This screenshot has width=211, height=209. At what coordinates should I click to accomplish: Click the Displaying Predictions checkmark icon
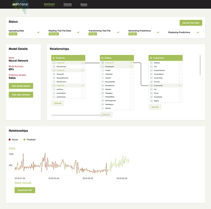coord(198,32)
